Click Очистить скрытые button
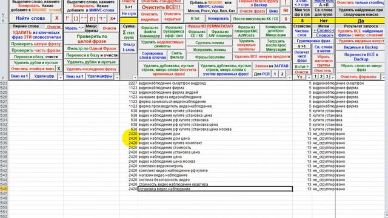Viewport: 388px width, 218px height. click(x=172, y=16)
